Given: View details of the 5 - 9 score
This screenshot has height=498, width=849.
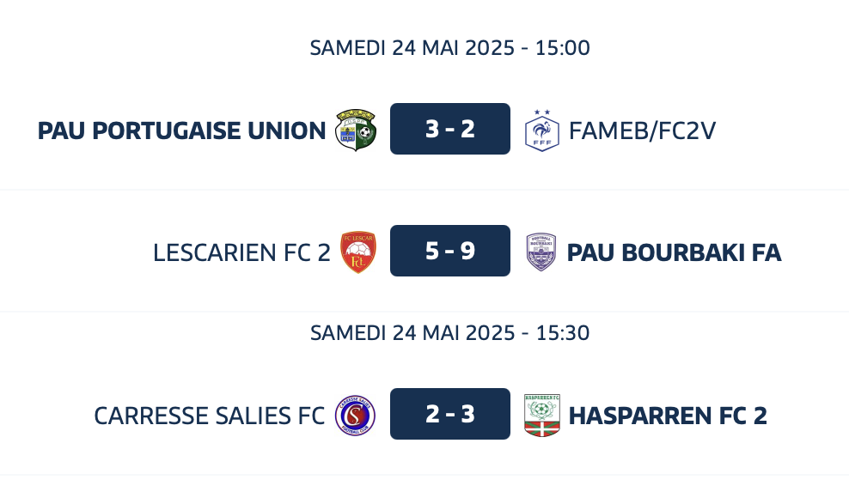Looking at the screenshot, I should click(450, 251).
